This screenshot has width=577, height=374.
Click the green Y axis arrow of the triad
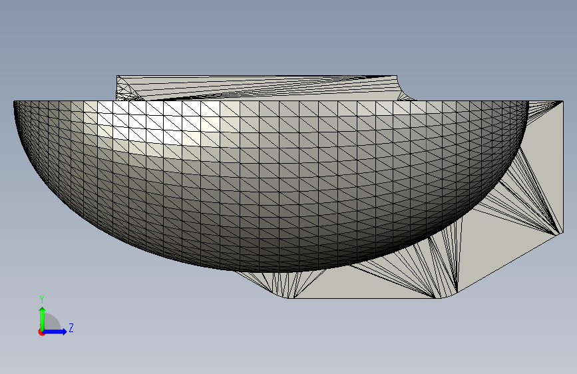[43, 318]
